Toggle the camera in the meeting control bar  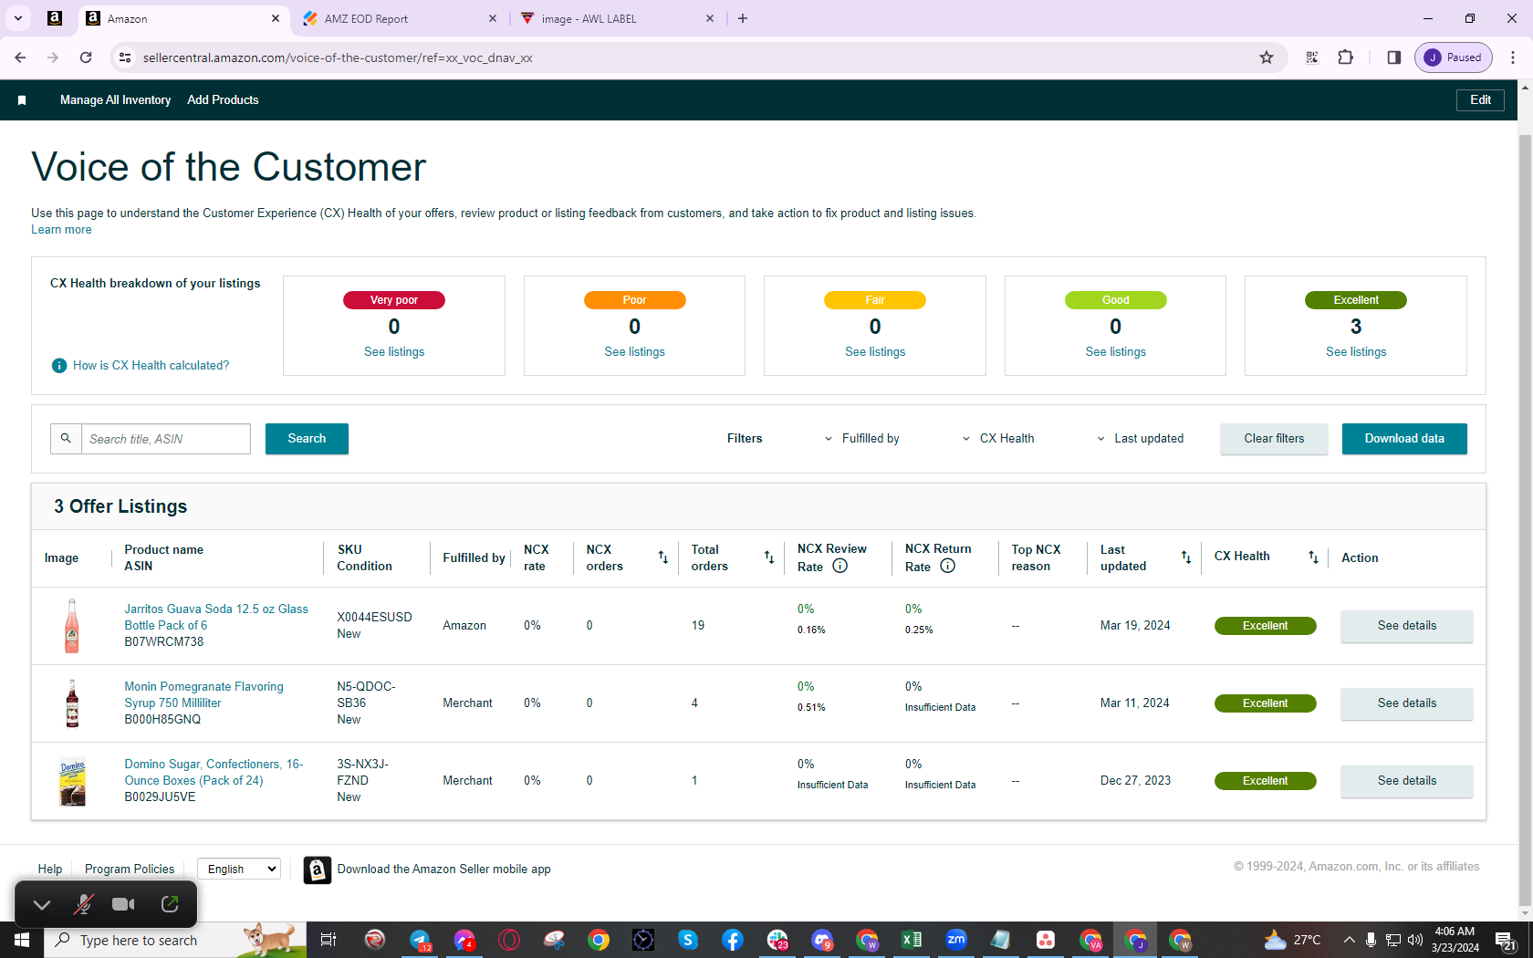(123, 904)
